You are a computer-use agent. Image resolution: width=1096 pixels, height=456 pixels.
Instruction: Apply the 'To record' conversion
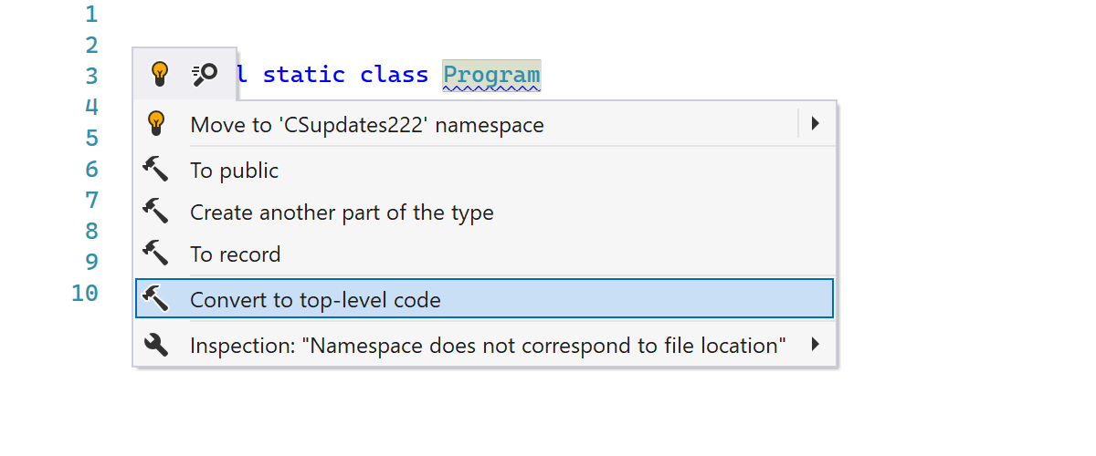(x=235, y=254)
